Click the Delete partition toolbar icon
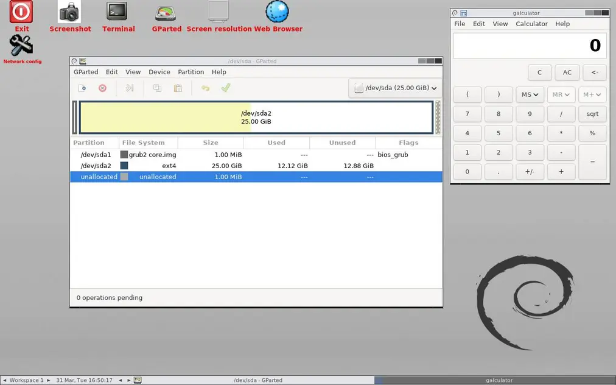616x385 pixels. [102, 88]
